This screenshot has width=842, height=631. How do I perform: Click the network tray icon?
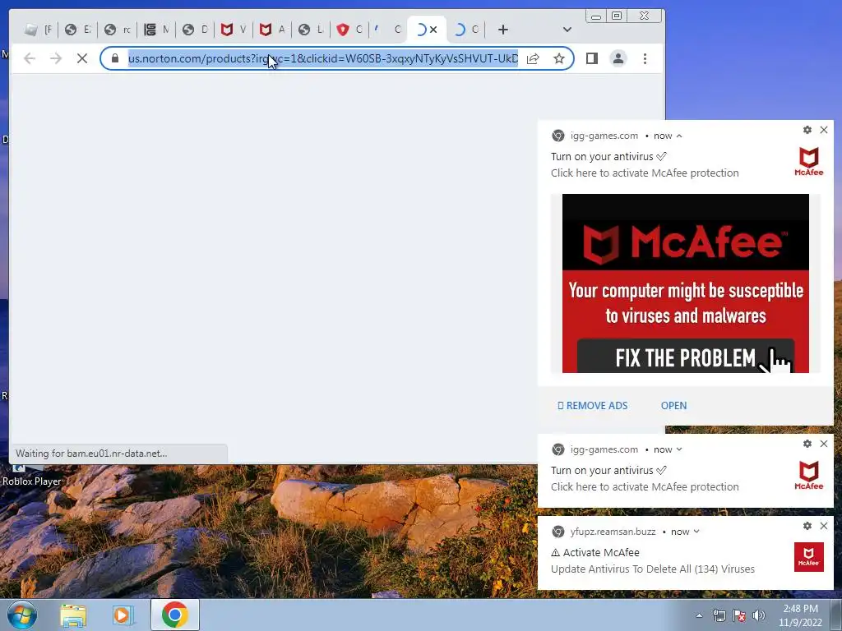click(719, 615)
